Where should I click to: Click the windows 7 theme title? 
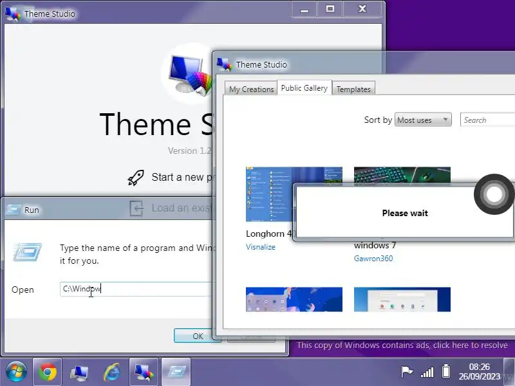click(x=375, y=246)
